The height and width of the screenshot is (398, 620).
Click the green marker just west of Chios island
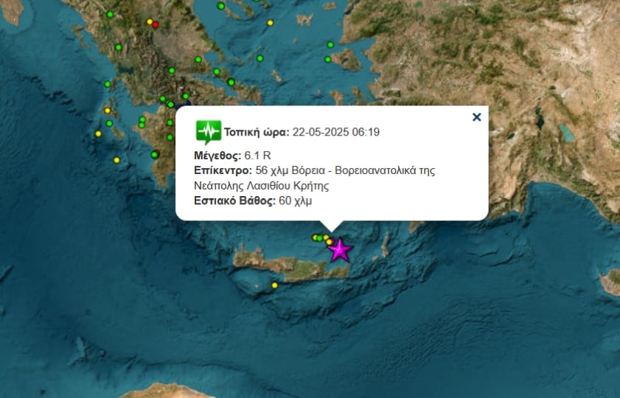click(x=328, y=59)
